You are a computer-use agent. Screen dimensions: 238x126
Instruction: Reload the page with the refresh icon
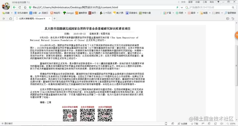(20, 7)
